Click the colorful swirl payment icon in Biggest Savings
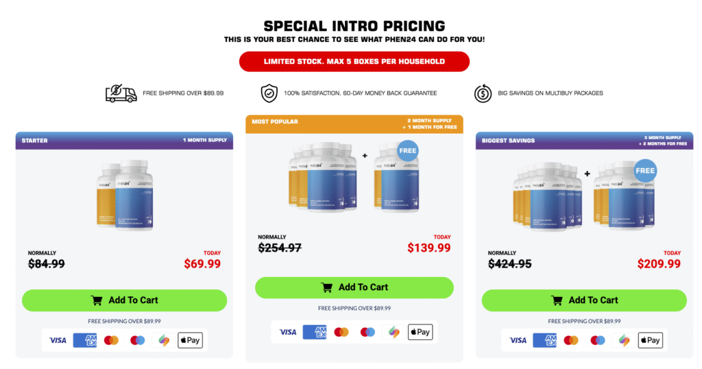Image resolution: width=702 pixels, height=369 pixels. (624, 340)
